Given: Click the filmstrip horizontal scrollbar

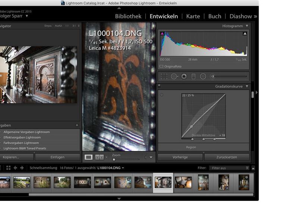Looking at the screenshot, I should tap(141, 195).
